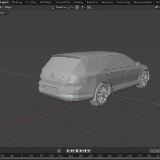Click the car's front wheel

coord(144,79)
